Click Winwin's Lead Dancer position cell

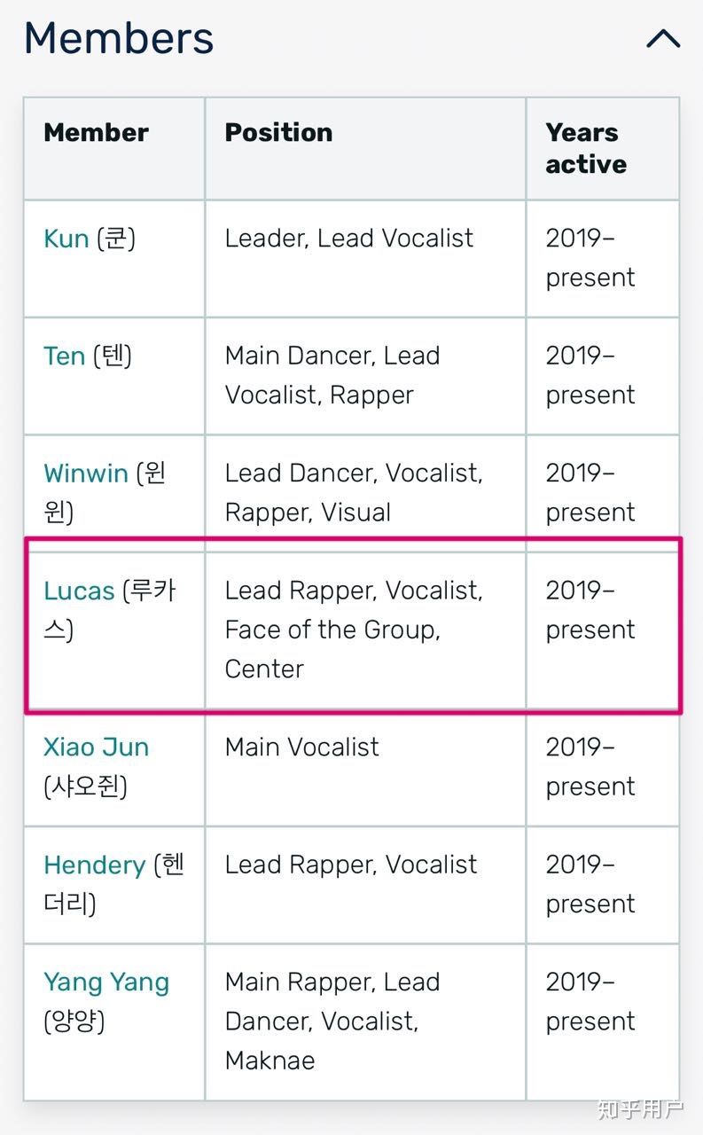point(353,492)
